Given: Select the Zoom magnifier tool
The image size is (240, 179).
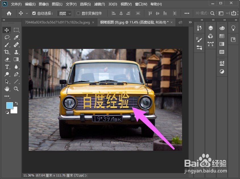Looking at the screenshot, I should 16,89.
